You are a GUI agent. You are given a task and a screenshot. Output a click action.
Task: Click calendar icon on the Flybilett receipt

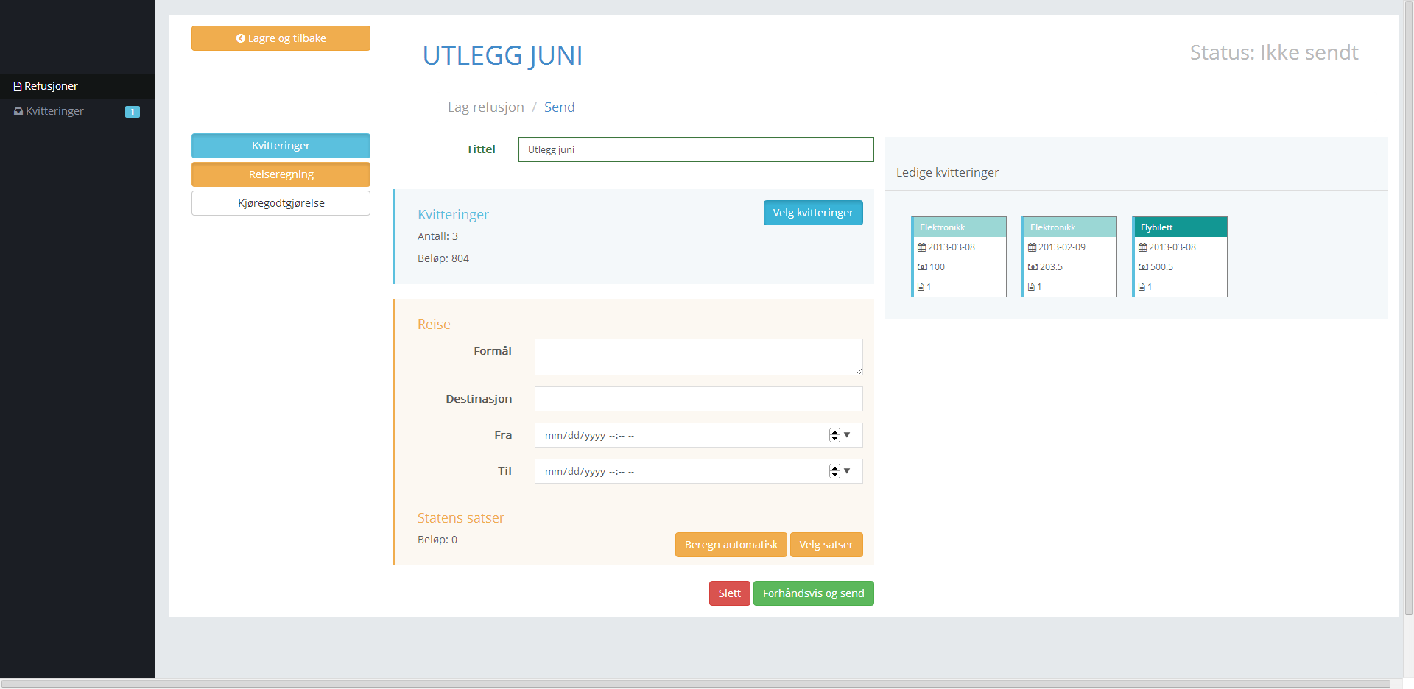click(1142, 247)
